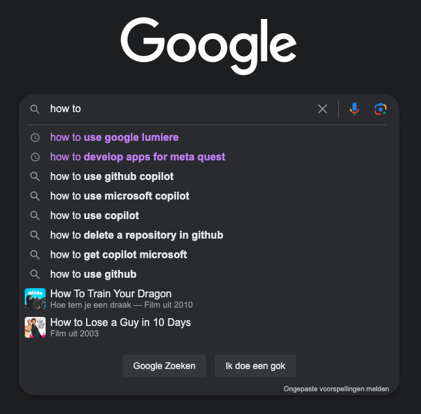Click the clock icon beside meta quest suggestion

(x=35, y=157)
